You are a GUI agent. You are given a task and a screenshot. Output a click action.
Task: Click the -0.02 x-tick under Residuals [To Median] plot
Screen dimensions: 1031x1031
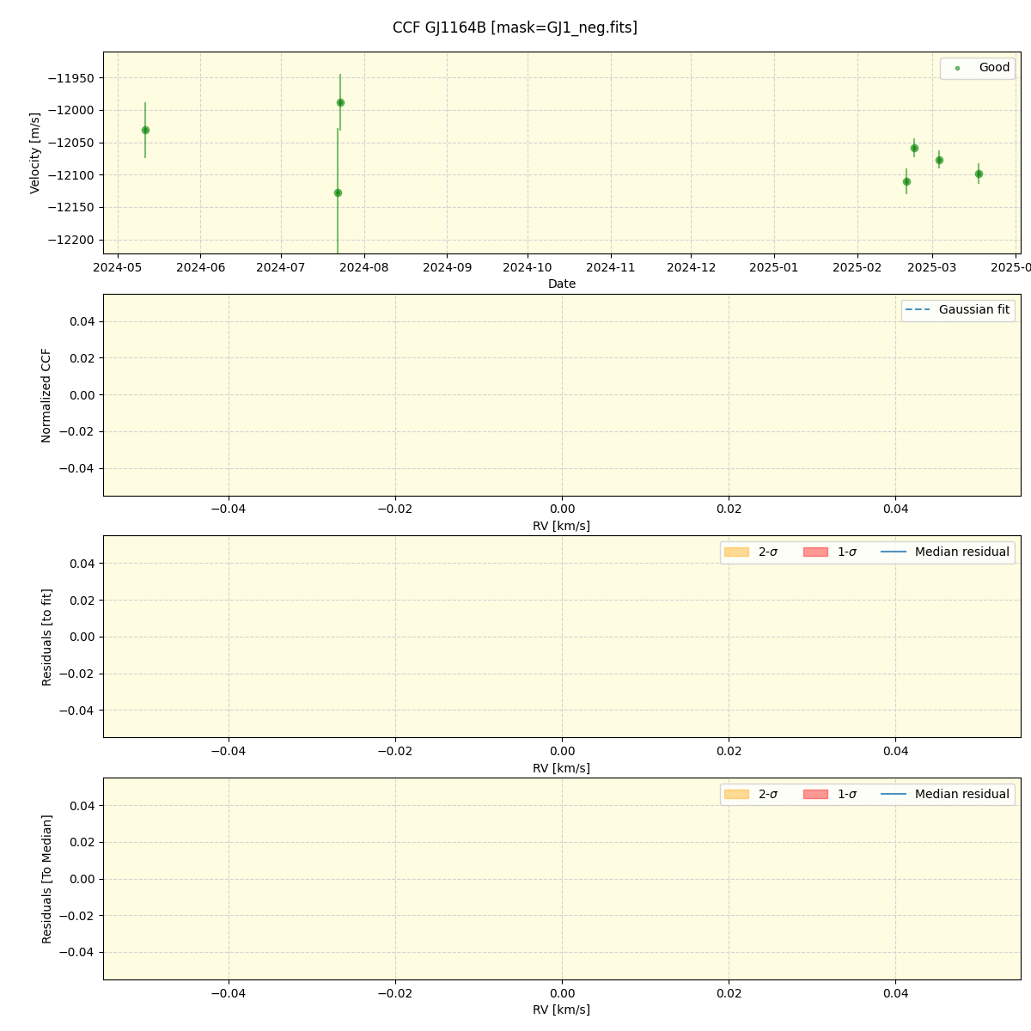(395, 994)
